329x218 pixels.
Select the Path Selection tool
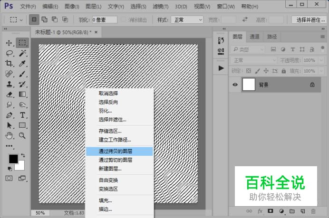[x=9, y=125]
